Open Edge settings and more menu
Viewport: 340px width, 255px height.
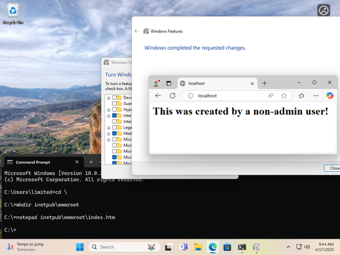[316, 96]
